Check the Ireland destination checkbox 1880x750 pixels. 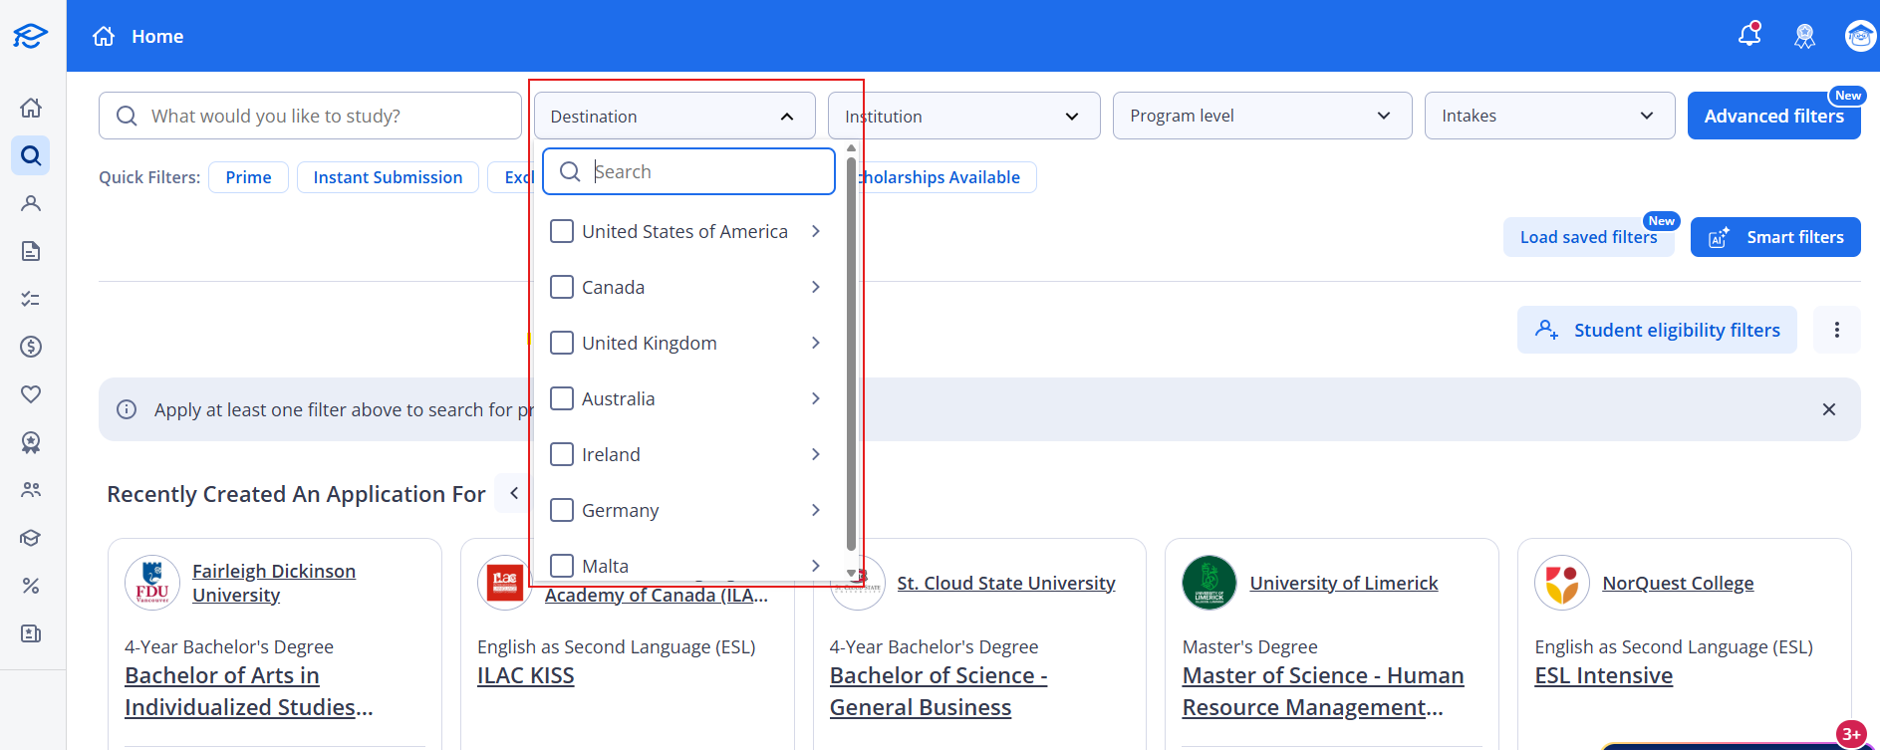pos(562,454)
